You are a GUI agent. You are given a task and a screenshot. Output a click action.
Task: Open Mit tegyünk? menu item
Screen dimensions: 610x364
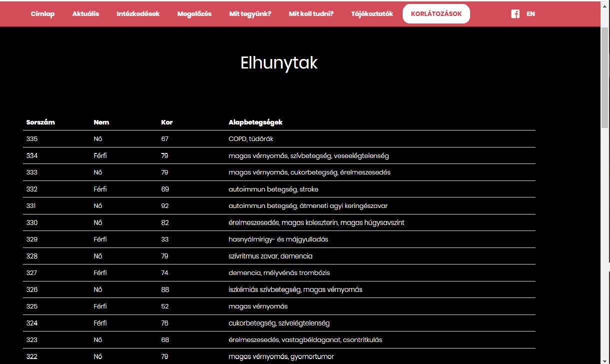250,14
